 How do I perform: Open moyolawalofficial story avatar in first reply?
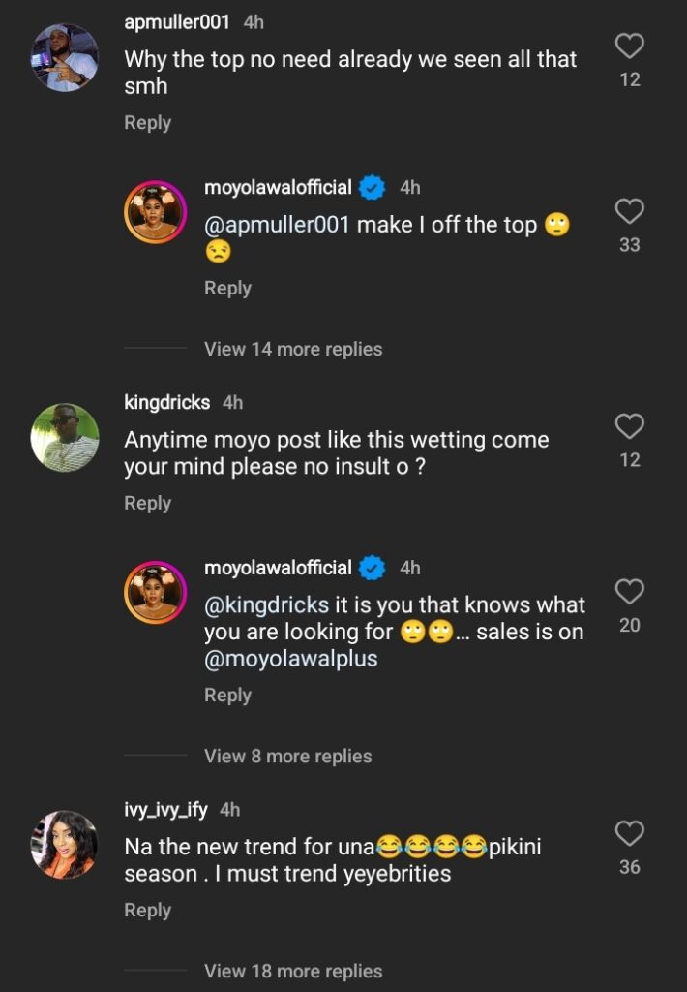[155, 211]
